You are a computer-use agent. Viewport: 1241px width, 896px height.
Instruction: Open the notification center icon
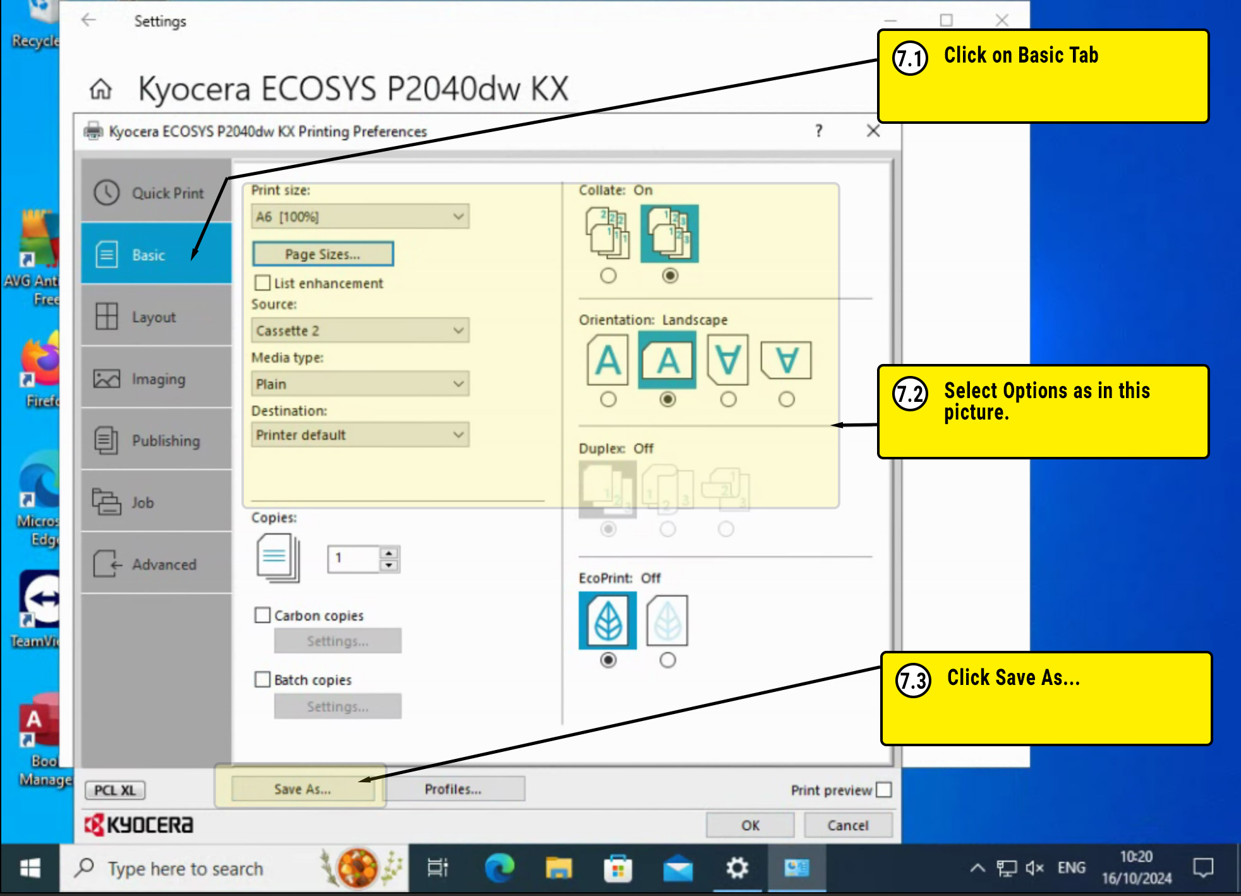[x=1203, y=868]
